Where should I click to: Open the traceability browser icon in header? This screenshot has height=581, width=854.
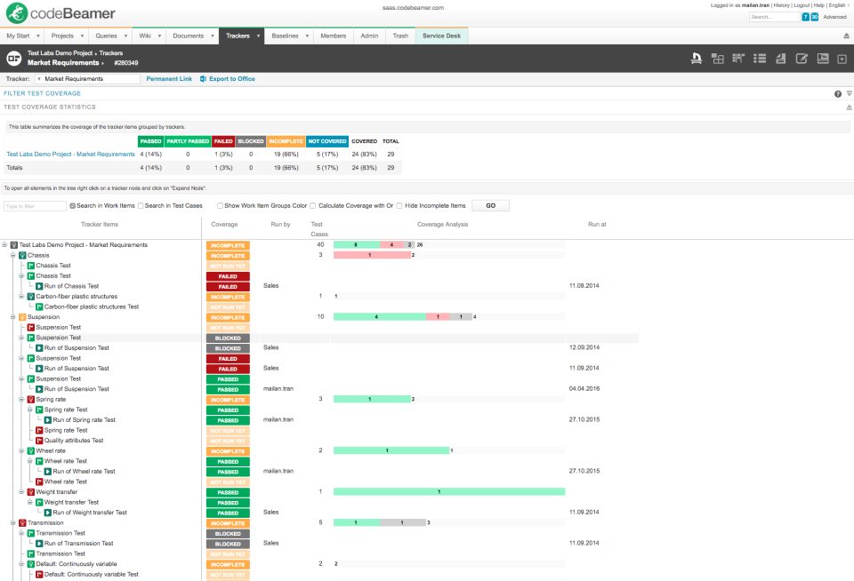(717, 59)
